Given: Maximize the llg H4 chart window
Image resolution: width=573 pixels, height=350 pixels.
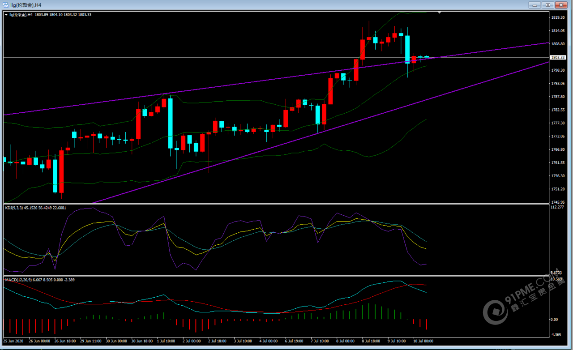Looking at the screenshot, I should [x=547, y=5].
